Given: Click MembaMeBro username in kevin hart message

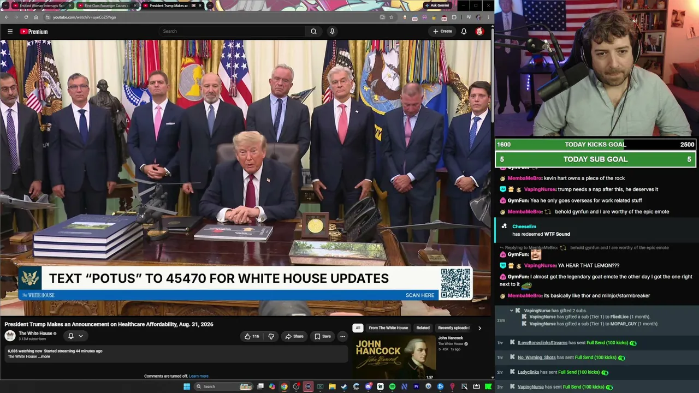Looking at the screenshot, I should point(524,178).
